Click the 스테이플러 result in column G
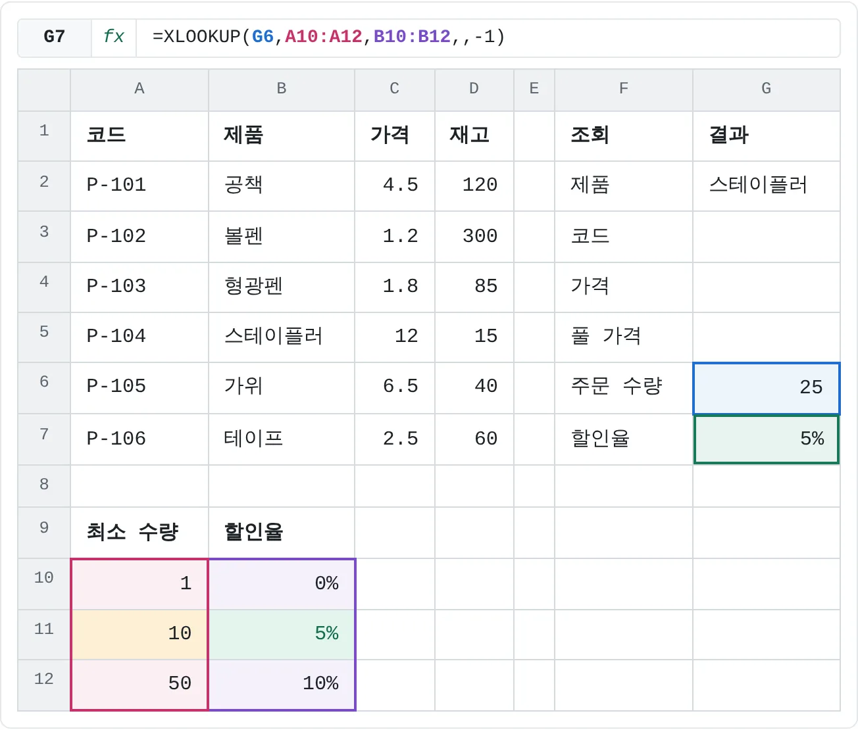This screenshot has width=858, height=730. [x=767, y=186]
